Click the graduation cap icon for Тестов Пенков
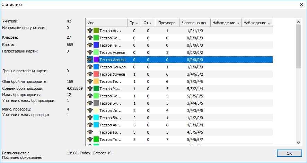 point(90,67)
